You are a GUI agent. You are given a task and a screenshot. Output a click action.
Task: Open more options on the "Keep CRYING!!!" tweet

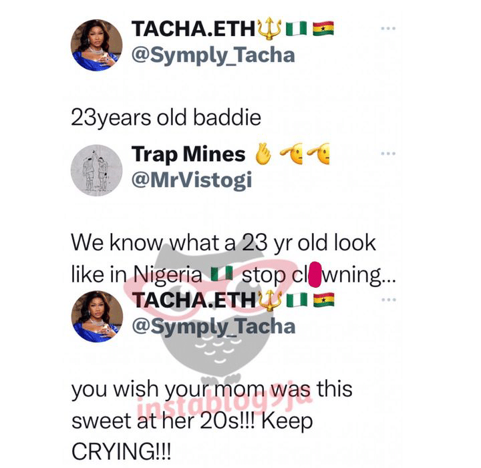pyautogui.click(x=387, y=301)
